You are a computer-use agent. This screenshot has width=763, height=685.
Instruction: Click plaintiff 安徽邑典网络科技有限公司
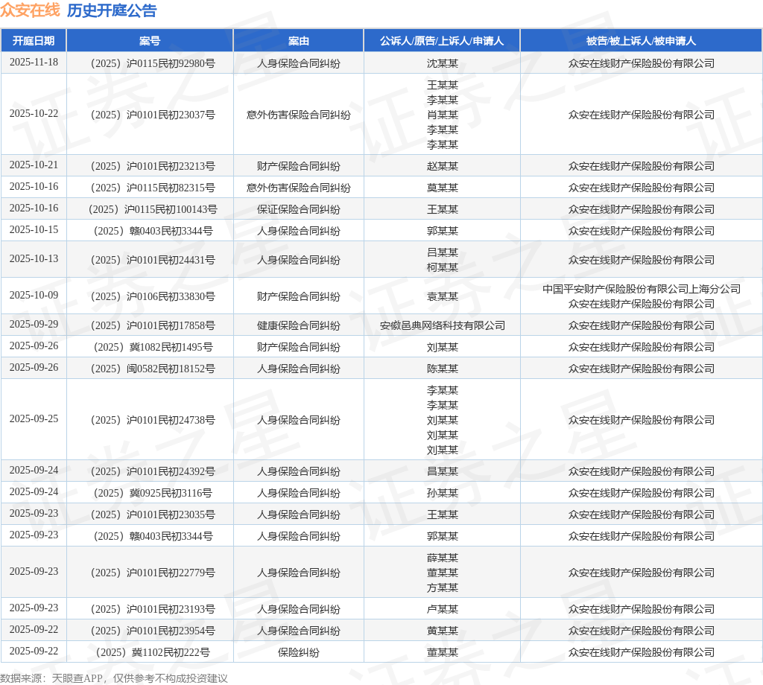443,325
